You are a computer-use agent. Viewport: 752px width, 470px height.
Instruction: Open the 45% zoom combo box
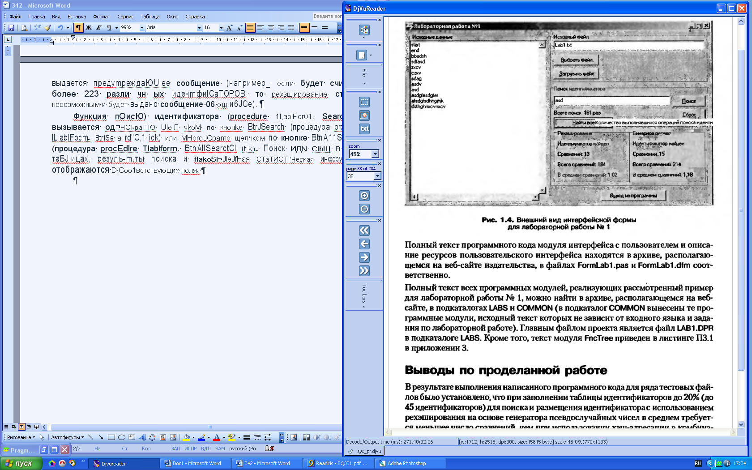click(364, 154)
